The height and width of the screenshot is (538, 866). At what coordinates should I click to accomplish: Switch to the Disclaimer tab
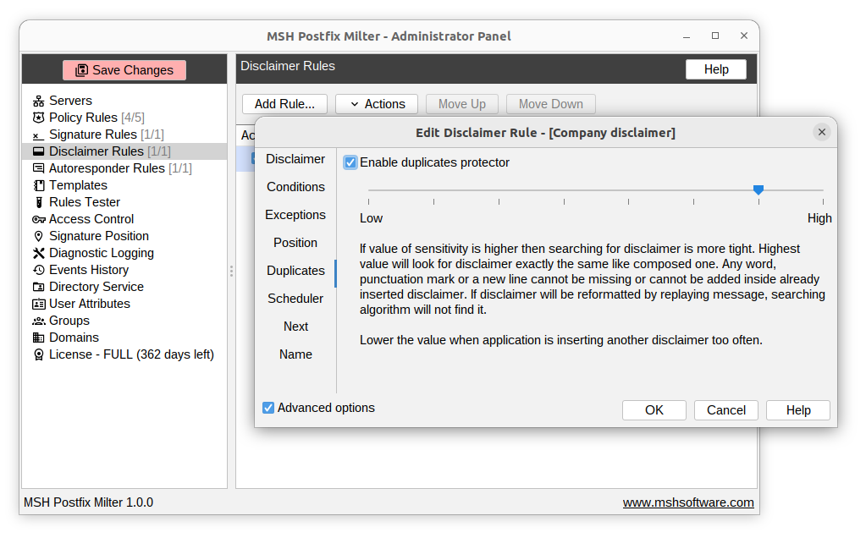[x=295, y=160]
